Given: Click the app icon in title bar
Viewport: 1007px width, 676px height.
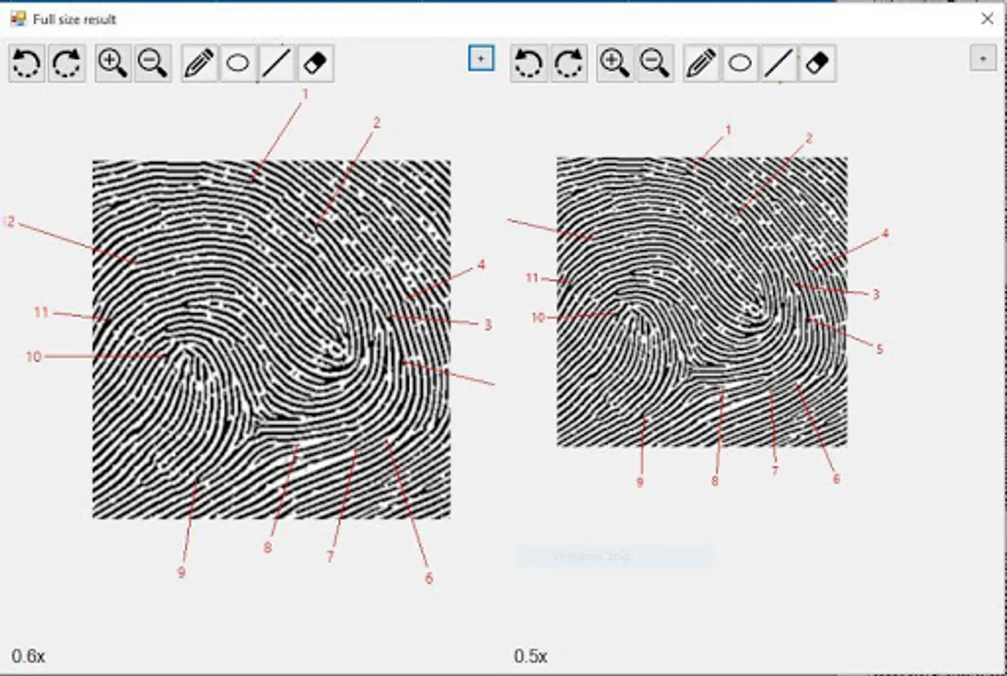Looking at the screenshot, I should click(x=18, y=19).
